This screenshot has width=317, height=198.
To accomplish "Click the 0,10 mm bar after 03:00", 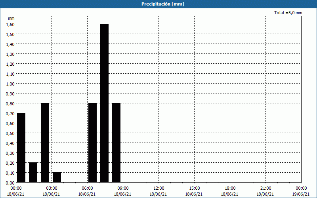I will pos(57,177).
